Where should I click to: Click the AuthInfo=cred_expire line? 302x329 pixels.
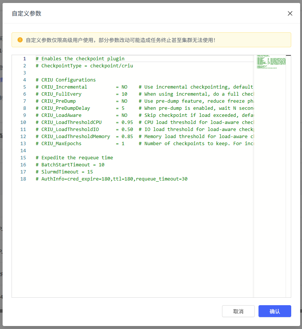112,179
